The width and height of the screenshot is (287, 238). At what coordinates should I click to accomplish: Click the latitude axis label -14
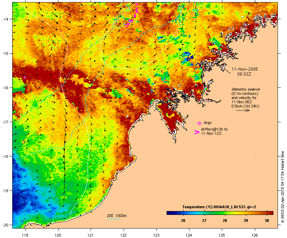5,19
